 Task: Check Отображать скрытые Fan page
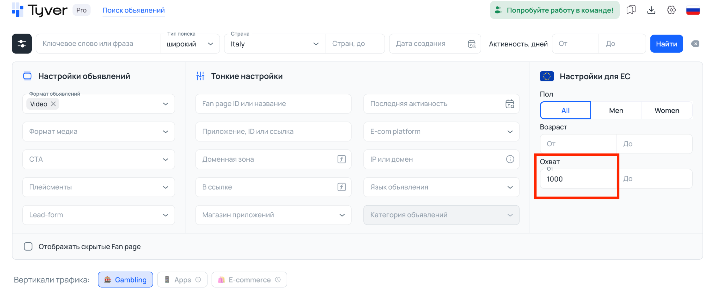coord(28,246)
